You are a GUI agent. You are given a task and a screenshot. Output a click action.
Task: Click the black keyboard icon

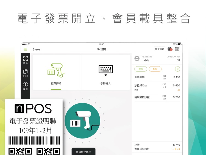pos(106,70)
